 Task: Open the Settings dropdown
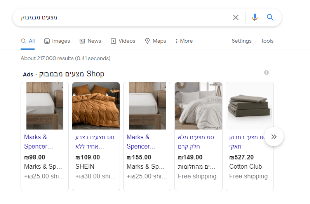click(x=241, y=41)
